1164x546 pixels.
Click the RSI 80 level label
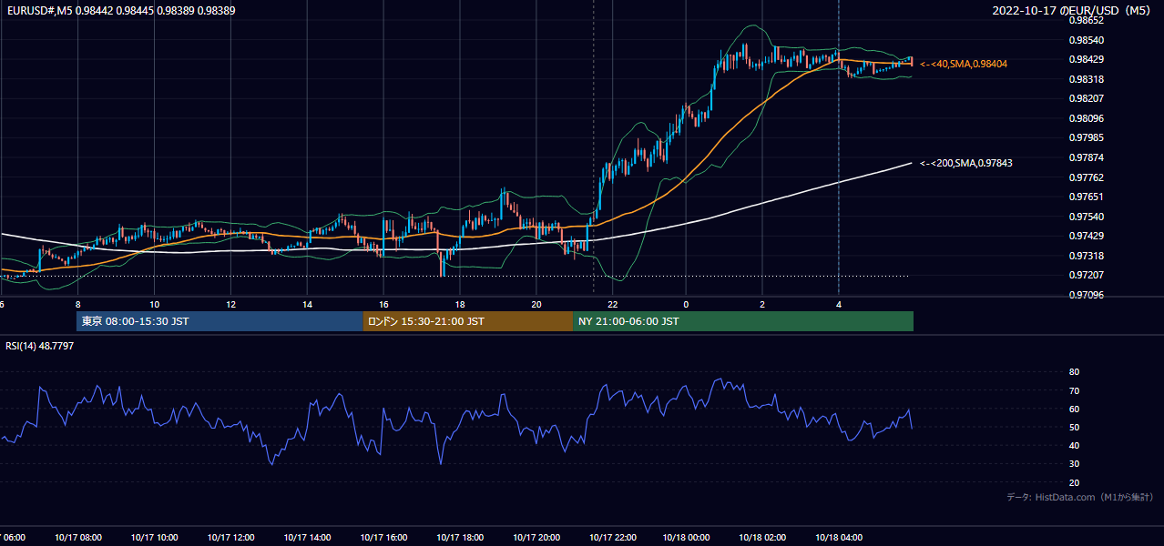[x=1074, y=372]
